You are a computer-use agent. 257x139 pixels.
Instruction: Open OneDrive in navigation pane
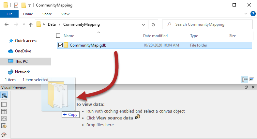point(20,51)
